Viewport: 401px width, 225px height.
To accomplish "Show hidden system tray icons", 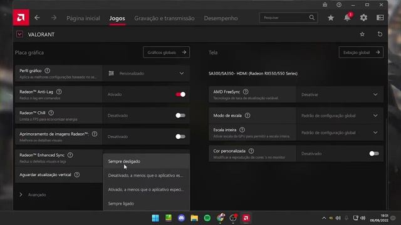I will (x=324, y=218).
